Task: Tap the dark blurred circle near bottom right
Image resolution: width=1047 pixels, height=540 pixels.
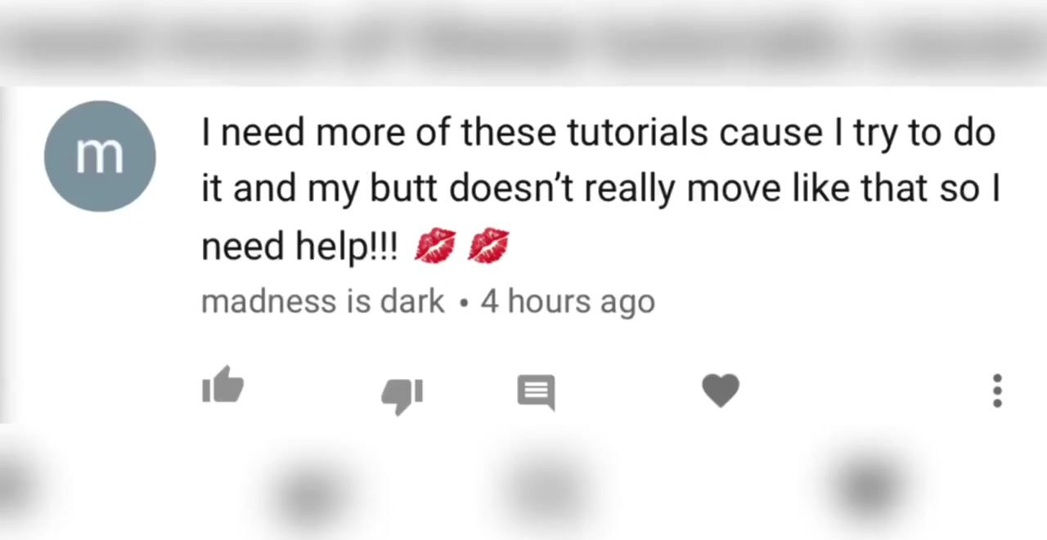Action: coord(870,487)
